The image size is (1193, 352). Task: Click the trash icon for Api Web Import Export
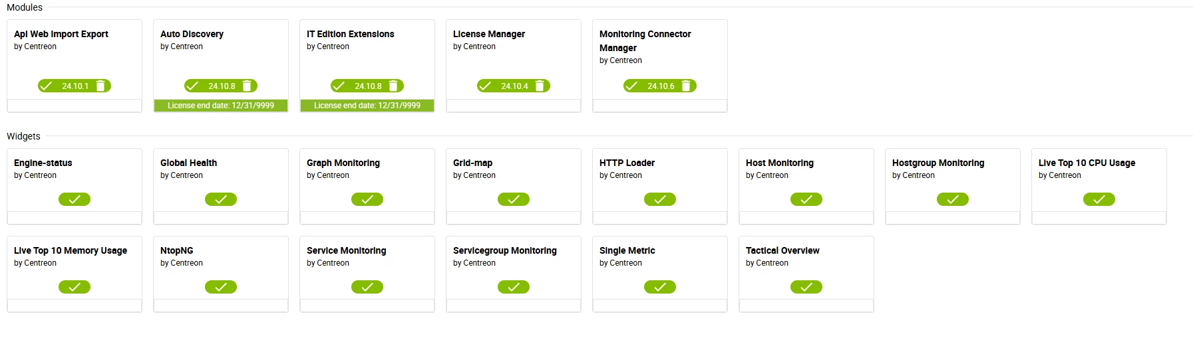[x=100, y=86]
